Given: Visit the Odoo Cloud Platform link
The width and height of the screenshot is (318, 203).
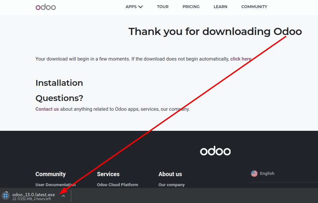Looking at the screenshot, I should (x=118, y=185).
